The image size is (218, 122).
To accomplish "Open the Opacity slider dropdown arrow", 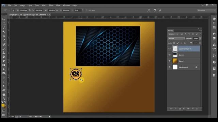I will 200,39.
